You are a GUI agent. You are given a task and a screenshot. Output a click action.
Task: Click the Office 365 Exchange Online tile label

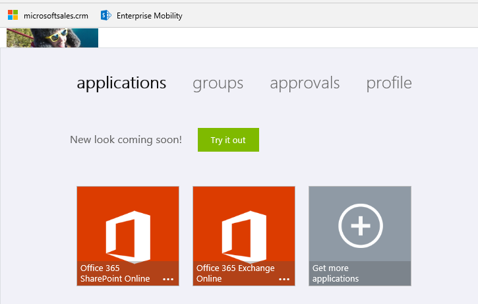click(235, 273)
